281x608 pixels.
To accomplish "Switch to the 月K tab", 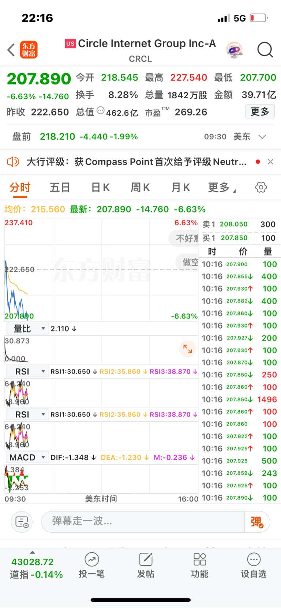I will [180, 188].
